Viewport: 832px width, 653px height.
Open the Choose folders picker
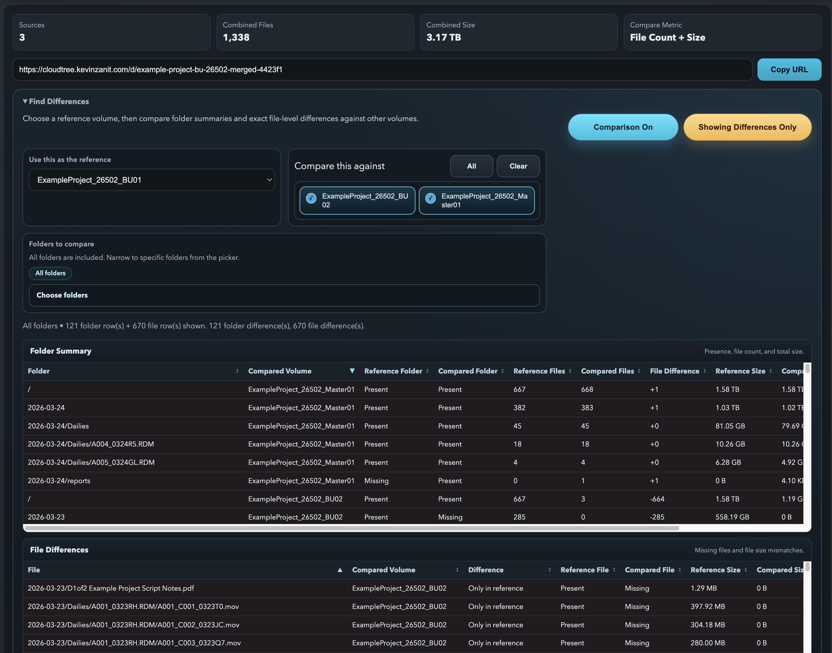284,295
